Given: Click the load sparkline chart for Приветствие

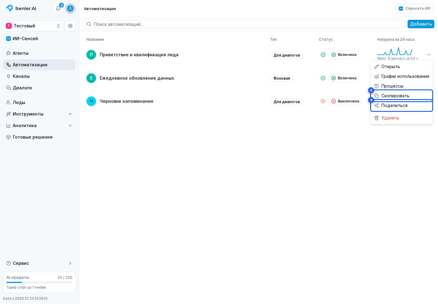Looking at the screenshot, I should click(x=395, y=51).
